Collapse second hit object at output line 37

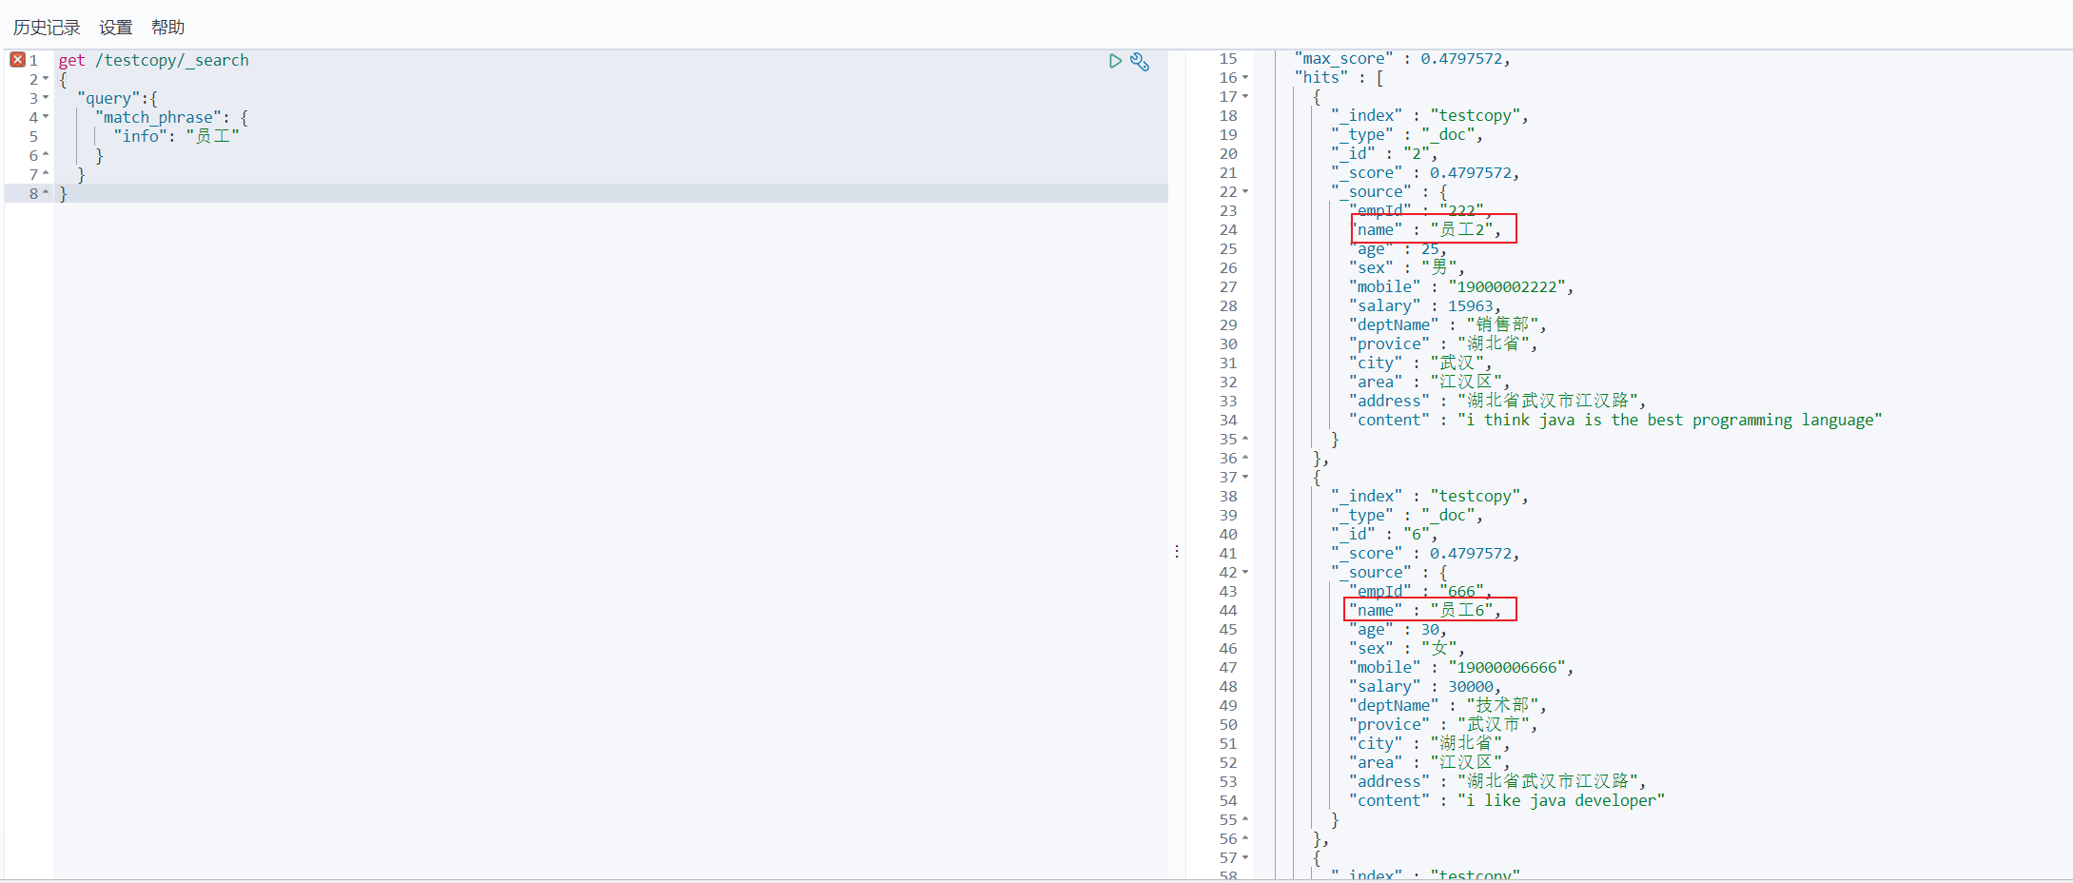click(x=1245, y=478)
